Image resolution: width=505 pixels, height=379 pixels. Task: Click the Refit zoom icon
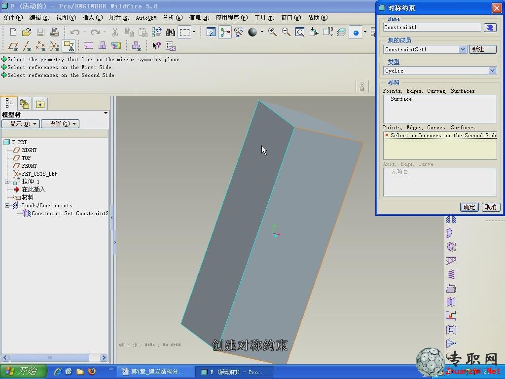click(300, 32)
